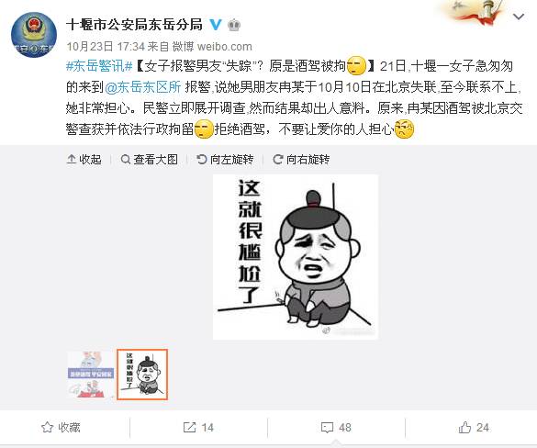This screenshot has width=537, height=448.
Task: Favorite the post with 收藏 star
Action: click(61, 428)
